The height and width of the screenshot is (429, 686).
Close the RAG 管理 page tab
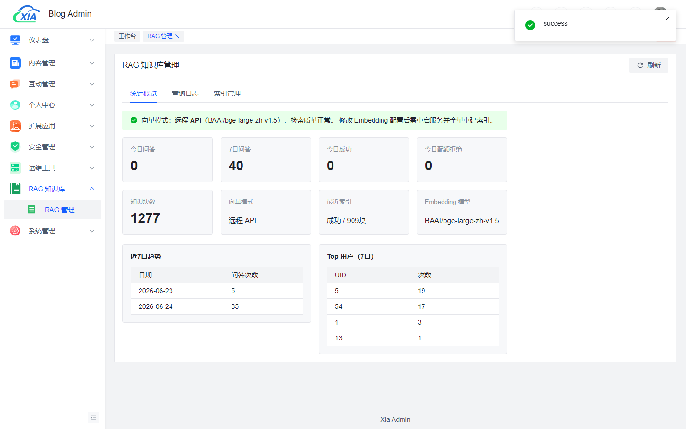177,36
